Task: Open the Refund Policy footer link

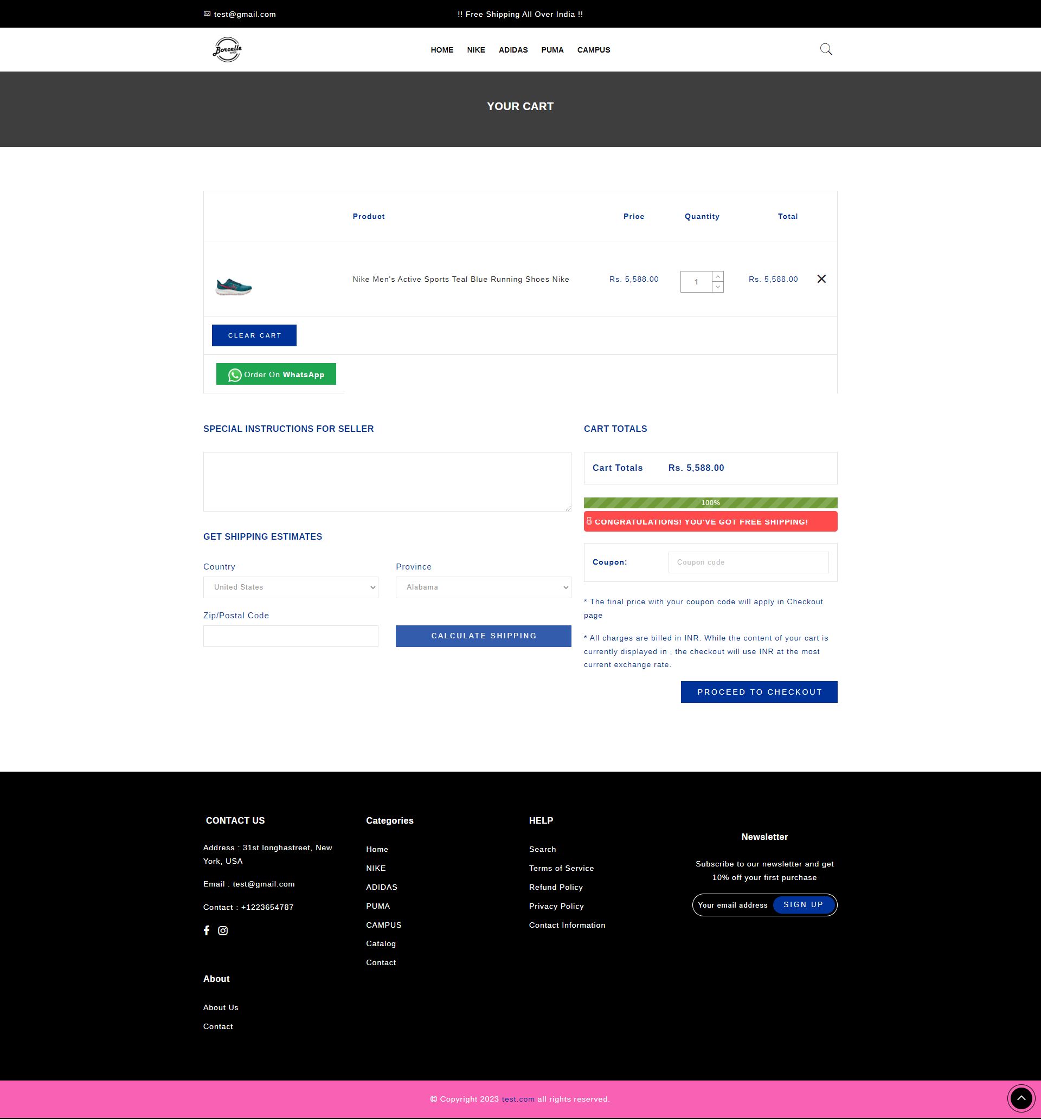Action: tap(555, 887)
